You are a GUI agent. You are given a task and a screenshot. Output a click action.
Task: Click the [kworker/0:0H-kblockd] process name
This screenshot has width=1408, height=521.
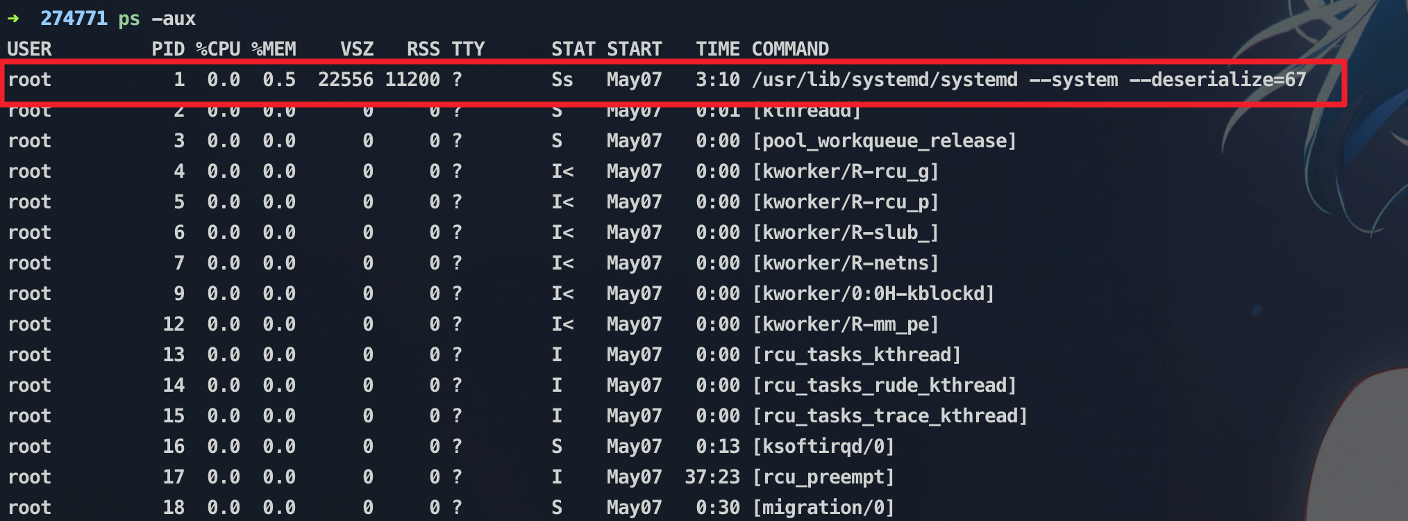point(873,294)
